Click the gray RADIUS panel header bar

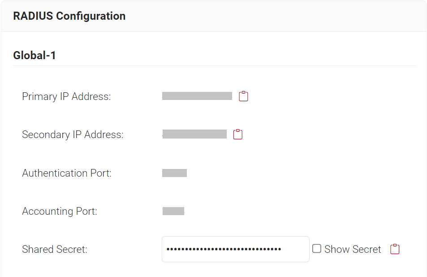269,16
